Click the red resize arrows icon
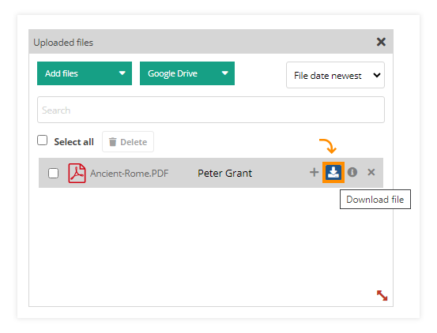Viewport: 437px width, 333px height. [x=382, y=295]
